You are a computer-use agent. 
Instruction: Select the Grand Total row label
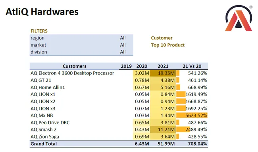pos(44,144)
